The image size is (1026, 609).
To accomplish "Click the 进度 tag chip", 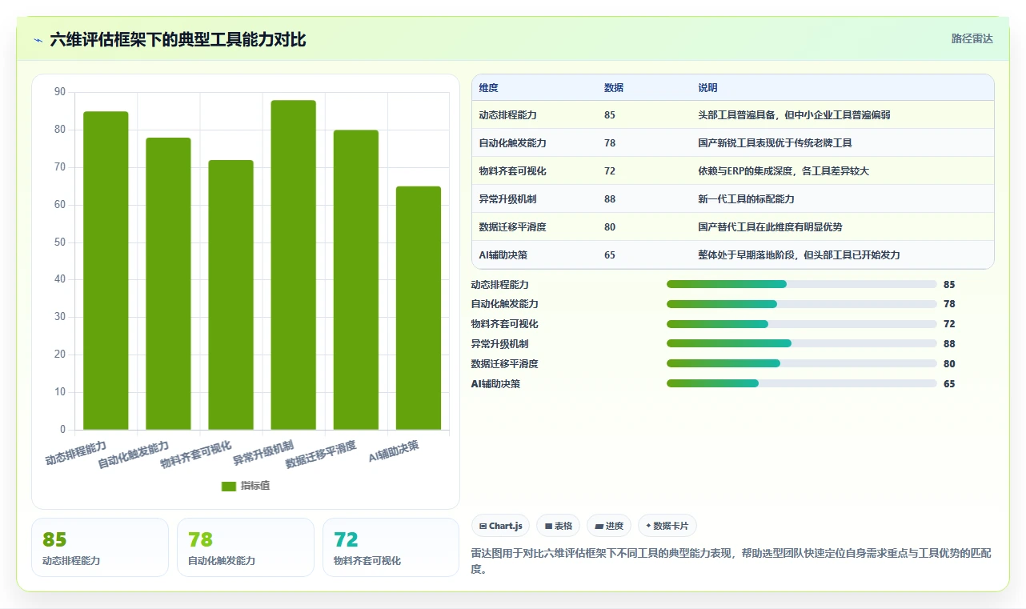I will tap(609, 526).
